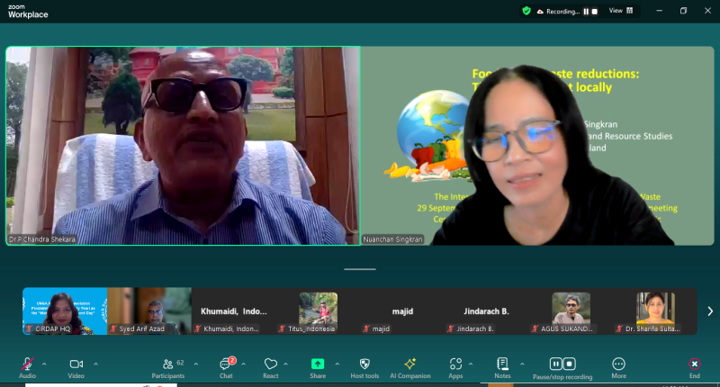Open Notes in the toolbar
The width and height of the screenshot is (720, 387).
[502, 364]
